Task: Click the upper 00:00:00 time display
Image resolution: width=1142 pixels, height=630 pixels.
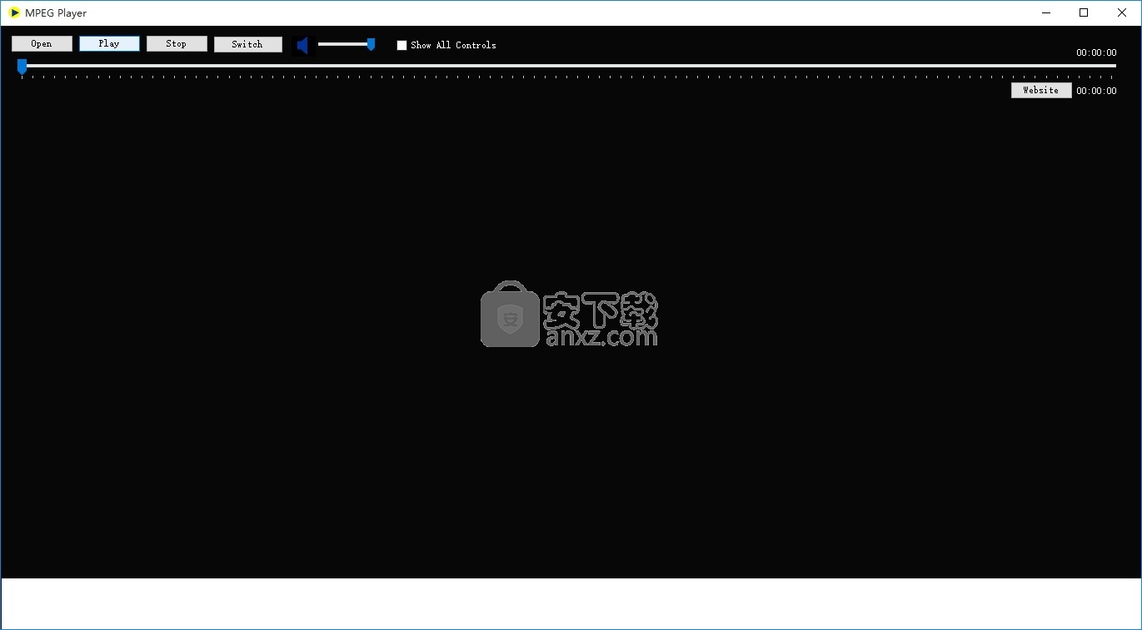Action: click(1096, 52)
